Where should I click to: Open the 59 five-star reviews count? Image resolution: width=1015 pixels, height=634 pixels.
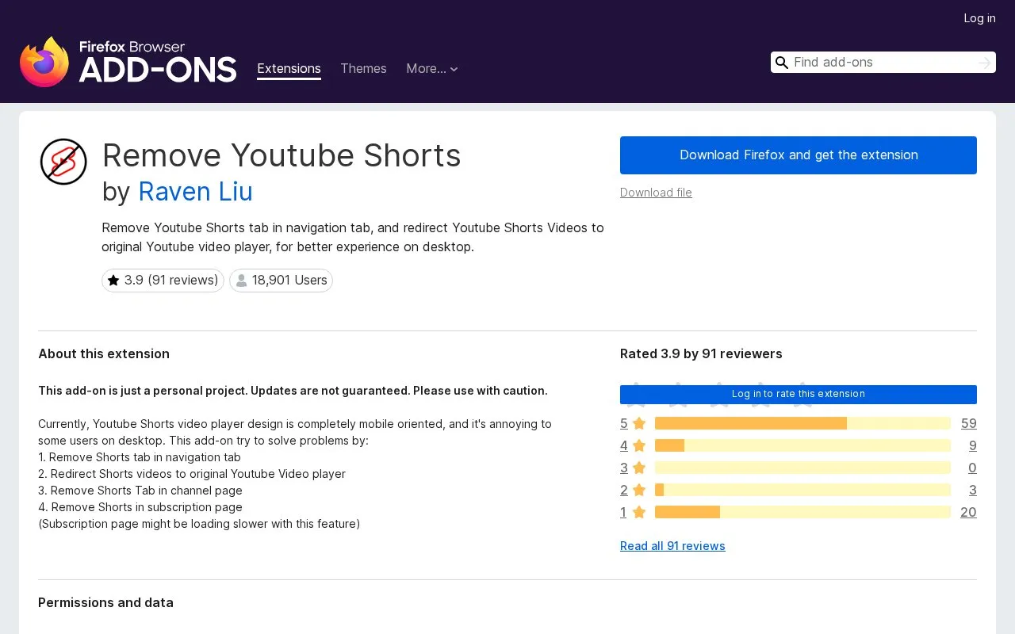(x=968, y=423)
